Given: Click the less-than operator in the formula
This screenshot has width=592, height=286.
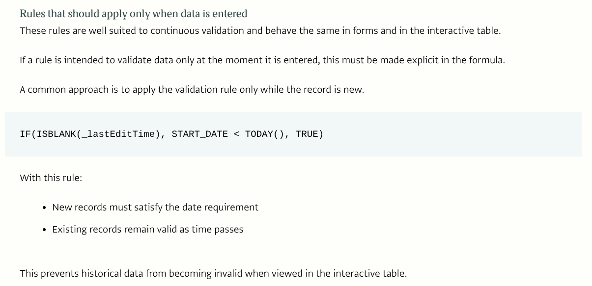Looking at the screenshot, I should pyautogui.click(x=236, y=134).
